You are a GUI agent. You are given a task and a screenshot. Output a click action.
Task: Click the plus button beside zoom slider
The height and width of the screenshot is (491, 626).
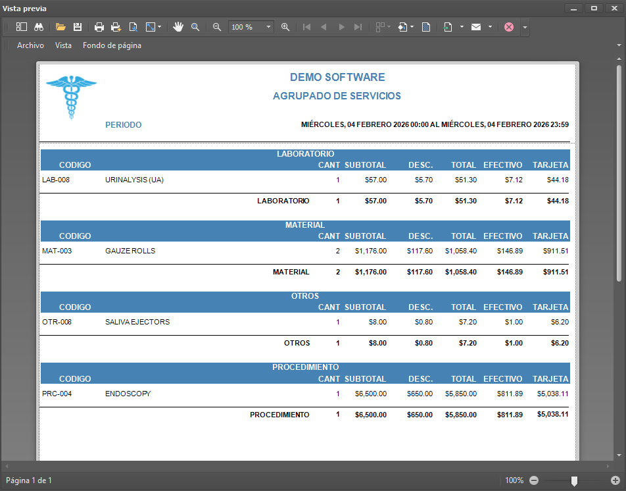[615, 481]
